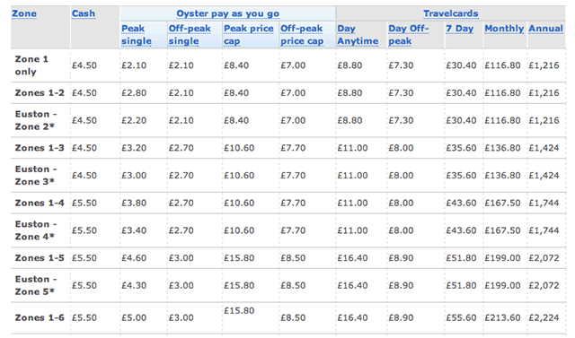Select the Day Off-peak header link
The height and width of the screenshot is (338, 575).
[409, 35]
